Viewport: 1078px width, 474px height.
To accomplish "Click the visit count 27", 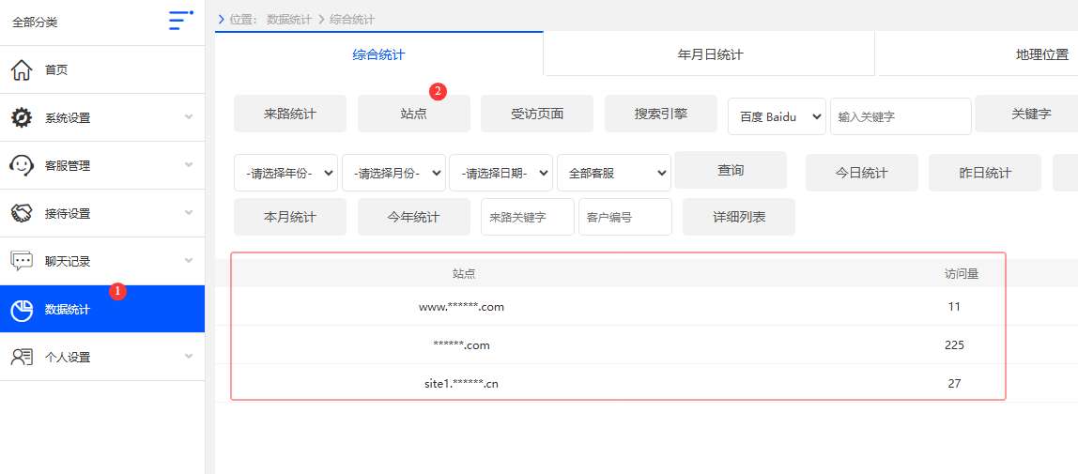I will (954, 383).
